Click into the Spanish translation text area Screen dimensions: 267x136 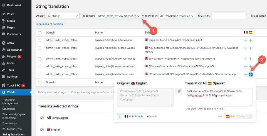click(218, 97)
